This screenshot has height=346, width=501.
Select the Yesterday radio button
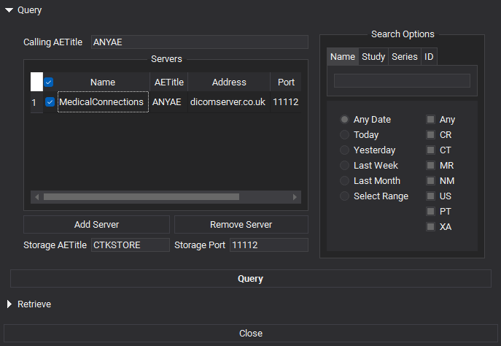(x=344, y=150)
